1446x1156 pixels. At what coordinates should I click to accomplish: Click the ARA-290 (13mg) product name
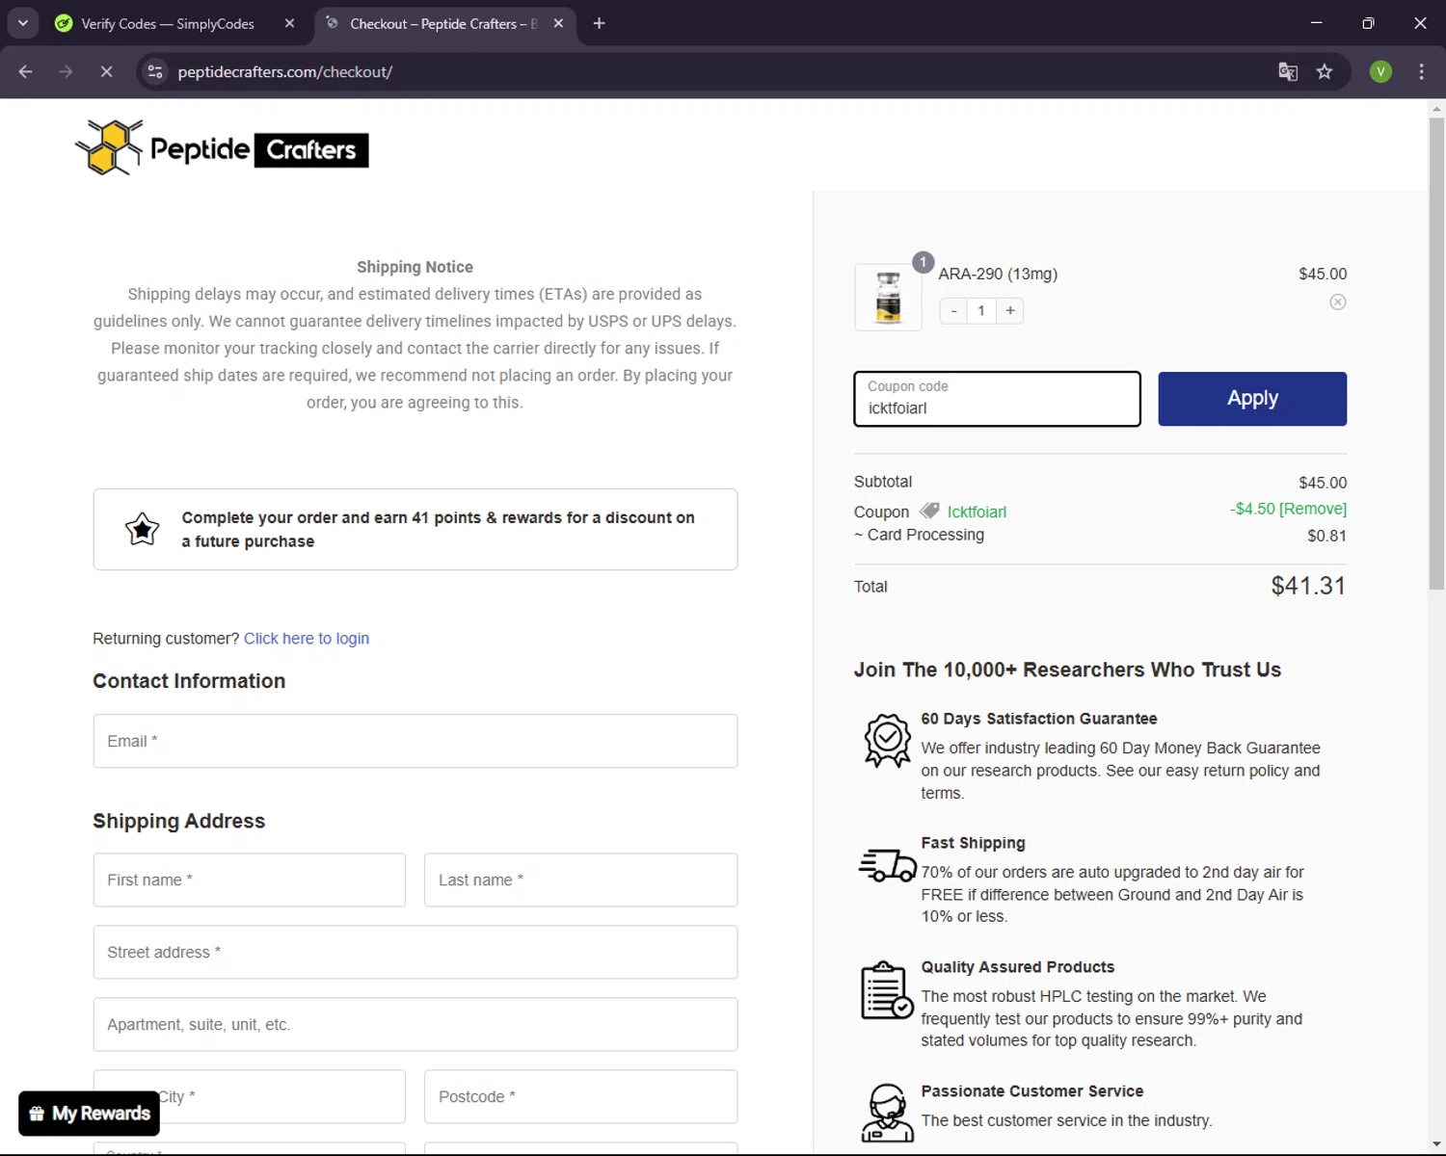998,274
